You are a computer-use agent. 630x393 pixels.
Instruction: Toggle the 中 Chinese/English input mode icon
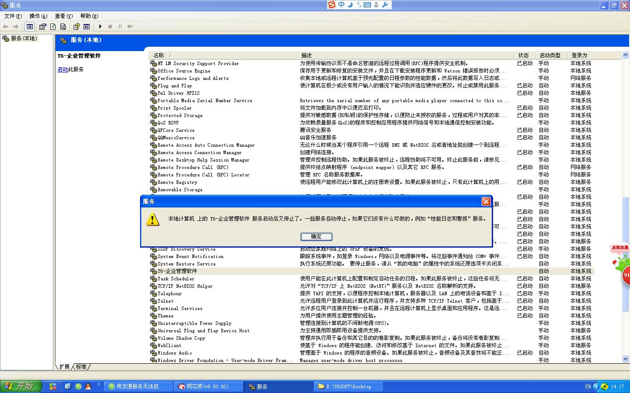coord(341,5)
